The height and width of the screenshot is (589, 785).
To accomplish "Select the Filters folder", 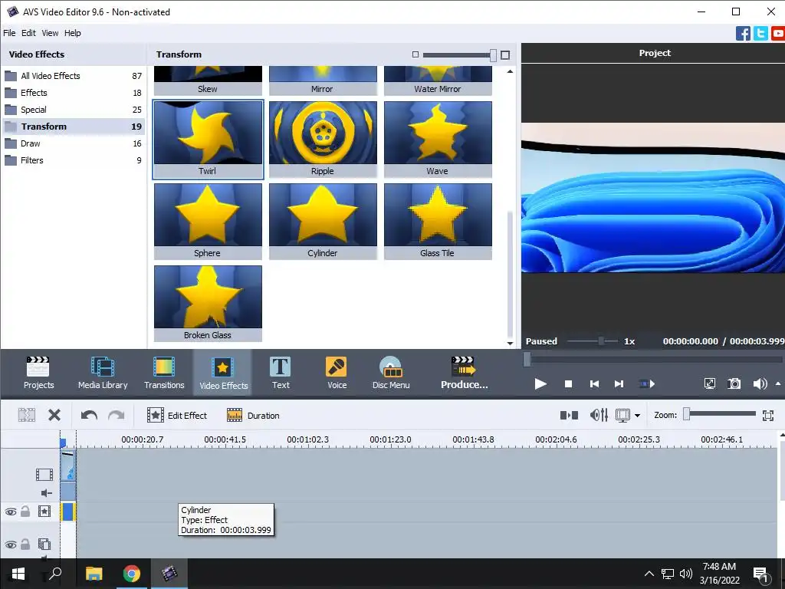I will click(73, 160).
